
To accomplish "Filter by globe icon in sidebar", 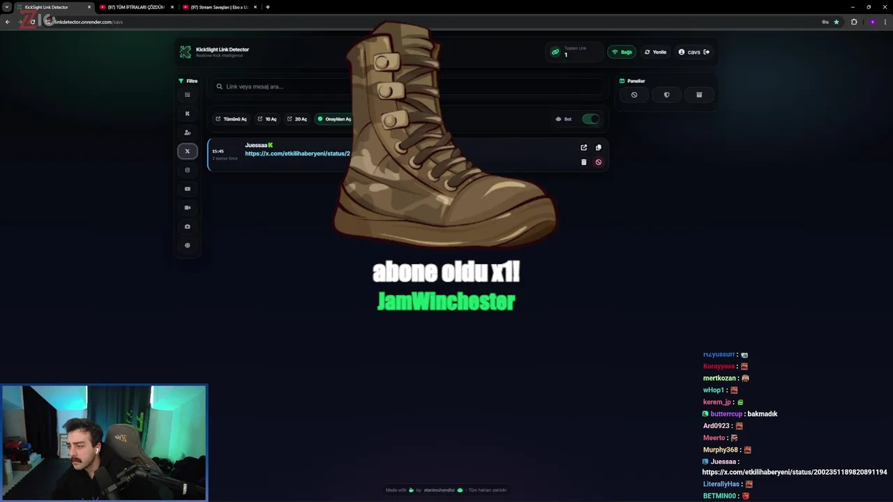I will tap(187, 245).
